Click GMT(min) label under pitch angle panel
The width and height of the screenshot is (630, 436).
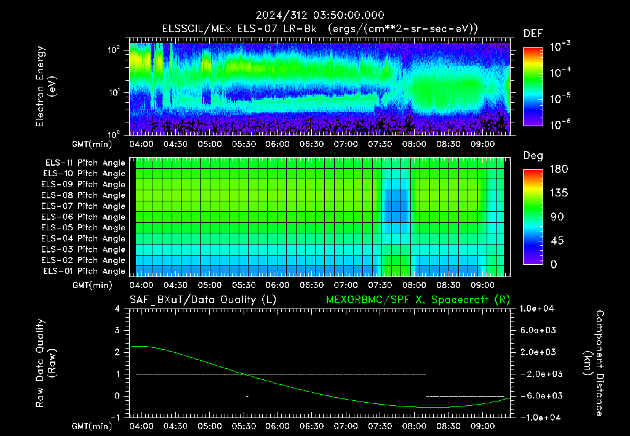pyautogui.click(x=92, y=286)
